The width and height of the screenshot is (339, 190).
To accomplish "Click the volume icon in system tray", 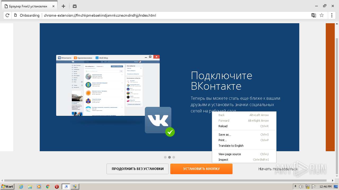I will [x=301, y=187].
